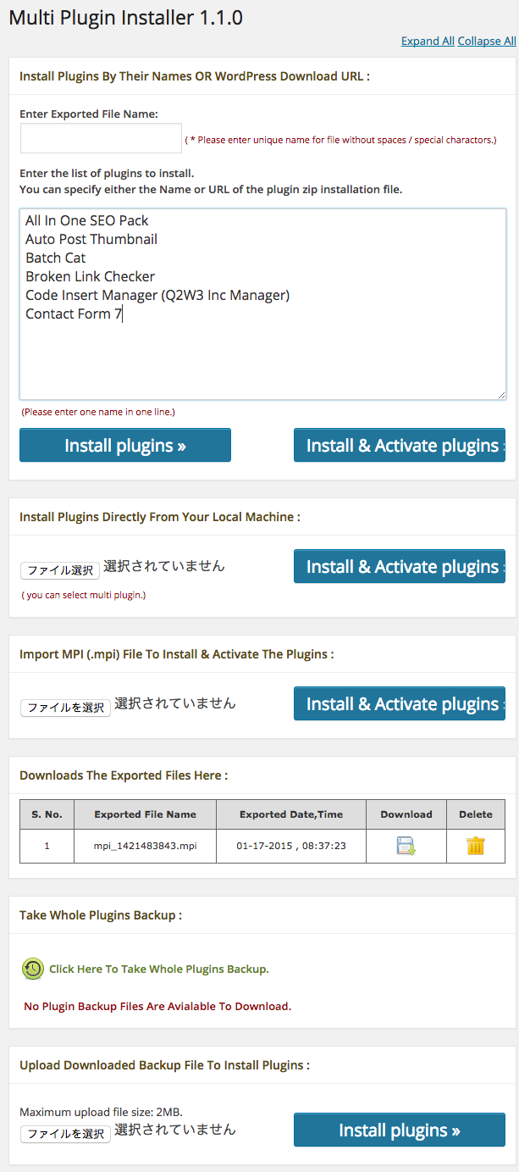Collapse All sections link
This screenshot has height=1172, width=519.
pos(487,41)
